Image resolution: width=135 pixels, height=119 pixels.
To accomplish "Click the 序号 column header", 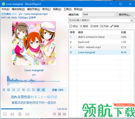I will tap(73, 32).
